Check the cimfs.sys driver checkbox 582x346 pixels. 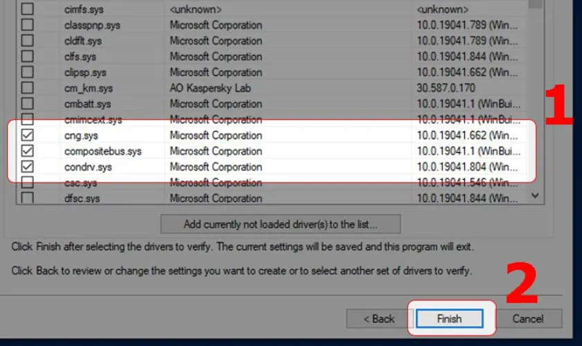click(x=28, y=10)
